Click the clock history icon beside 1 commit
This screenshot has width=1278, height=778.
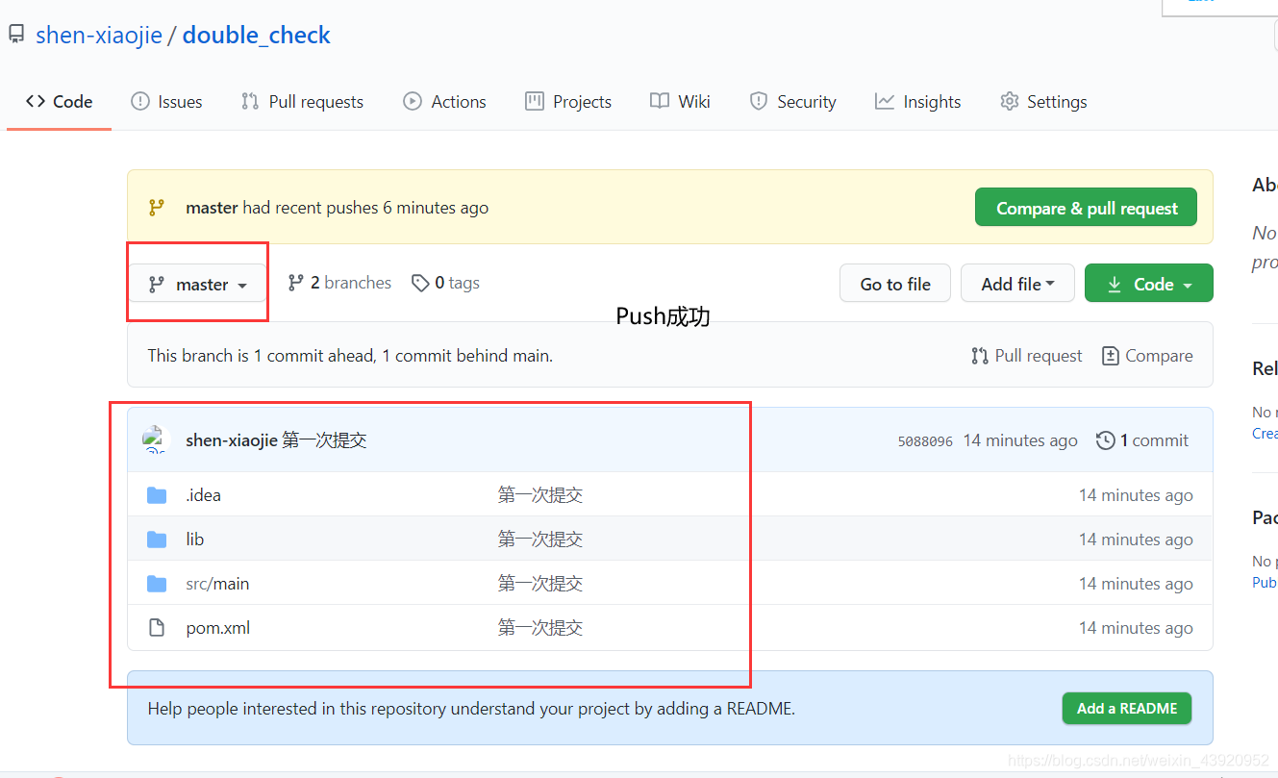click(1106, 440)
